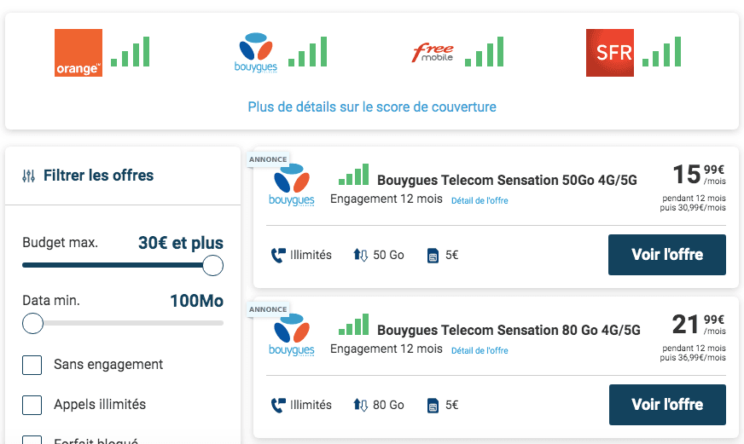
Task: Enable the Sans engagement checkbox
Action: [32, 365]
